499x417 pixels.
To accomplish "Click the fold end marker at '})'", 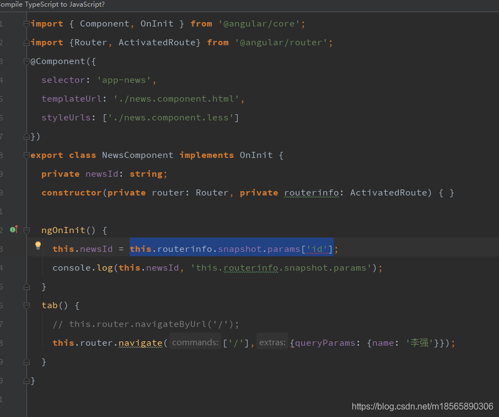I will coord(26,136).
